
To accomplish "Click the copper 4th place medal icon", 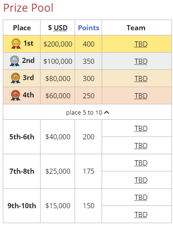I will tap(15, 95).
